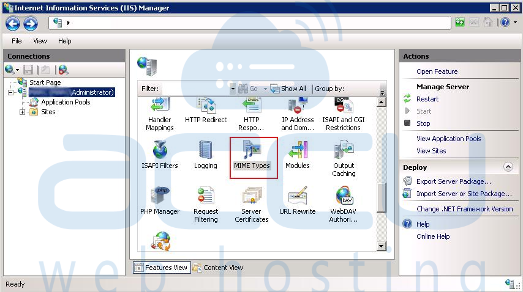Click the create connection globe icon
The width and height of the screenshot is (523, 292).
pyautogui.click(x=10, y=70)
